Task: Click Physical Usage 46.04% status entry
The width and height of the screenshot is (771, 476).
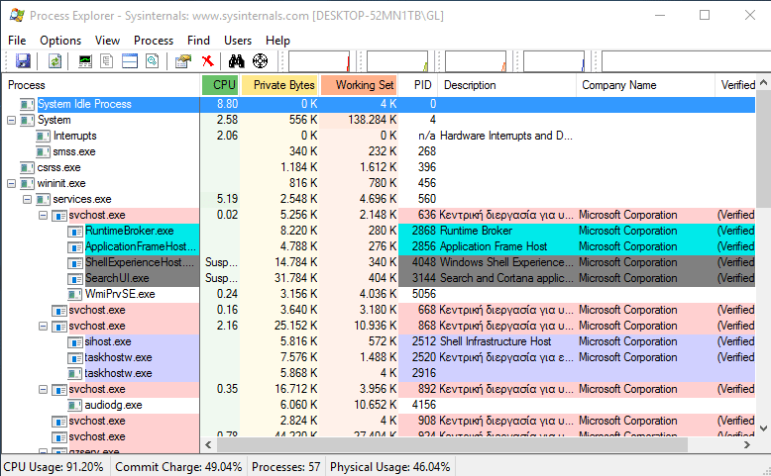Action: click(389, 467)
